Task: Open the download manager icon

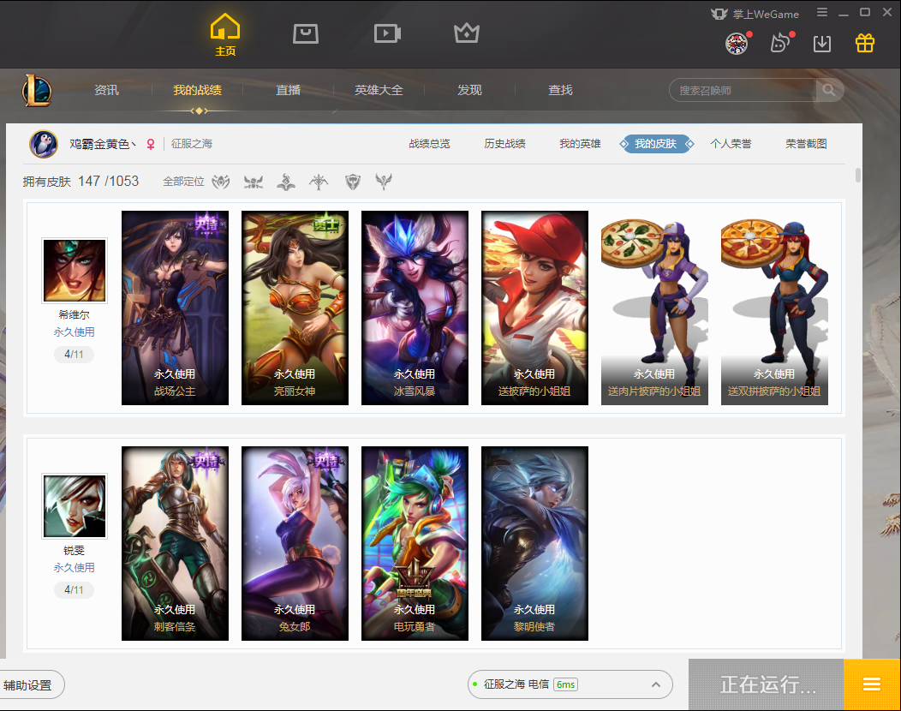Action: (822, 43)
